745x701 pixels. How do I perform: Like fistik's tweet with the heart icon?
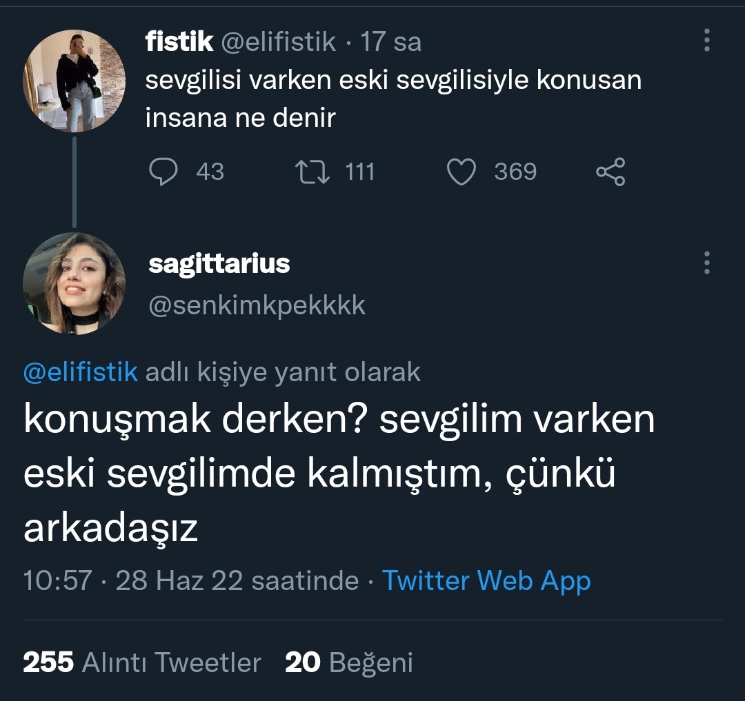(461, 172)
